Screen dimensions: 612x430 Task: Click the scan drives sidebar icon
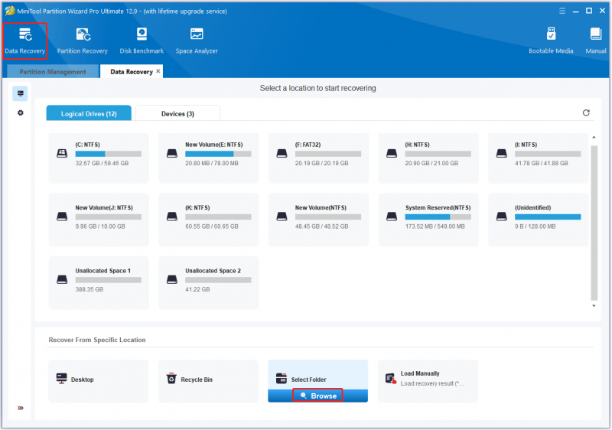pos(21,93)
